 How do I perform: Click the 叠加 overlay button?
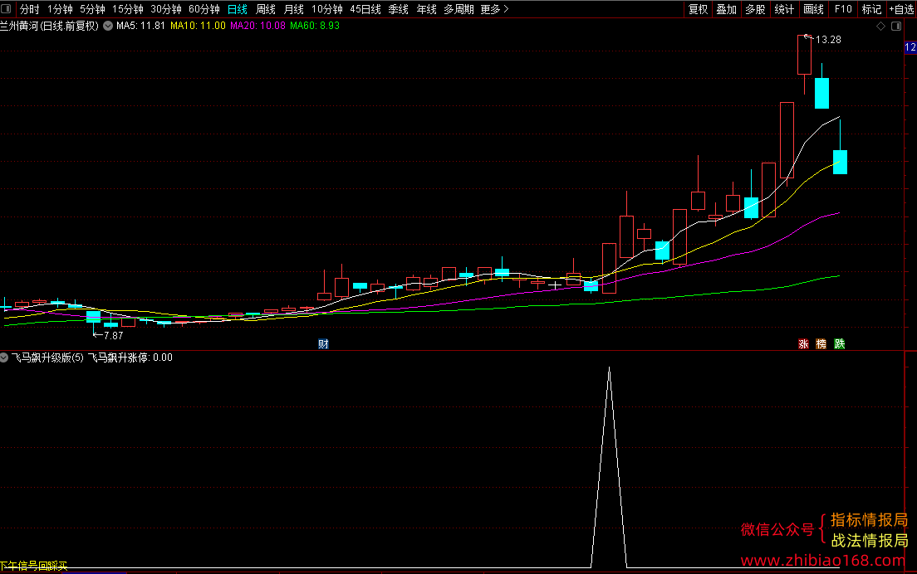pyautogui.click(x=726, y=9)
